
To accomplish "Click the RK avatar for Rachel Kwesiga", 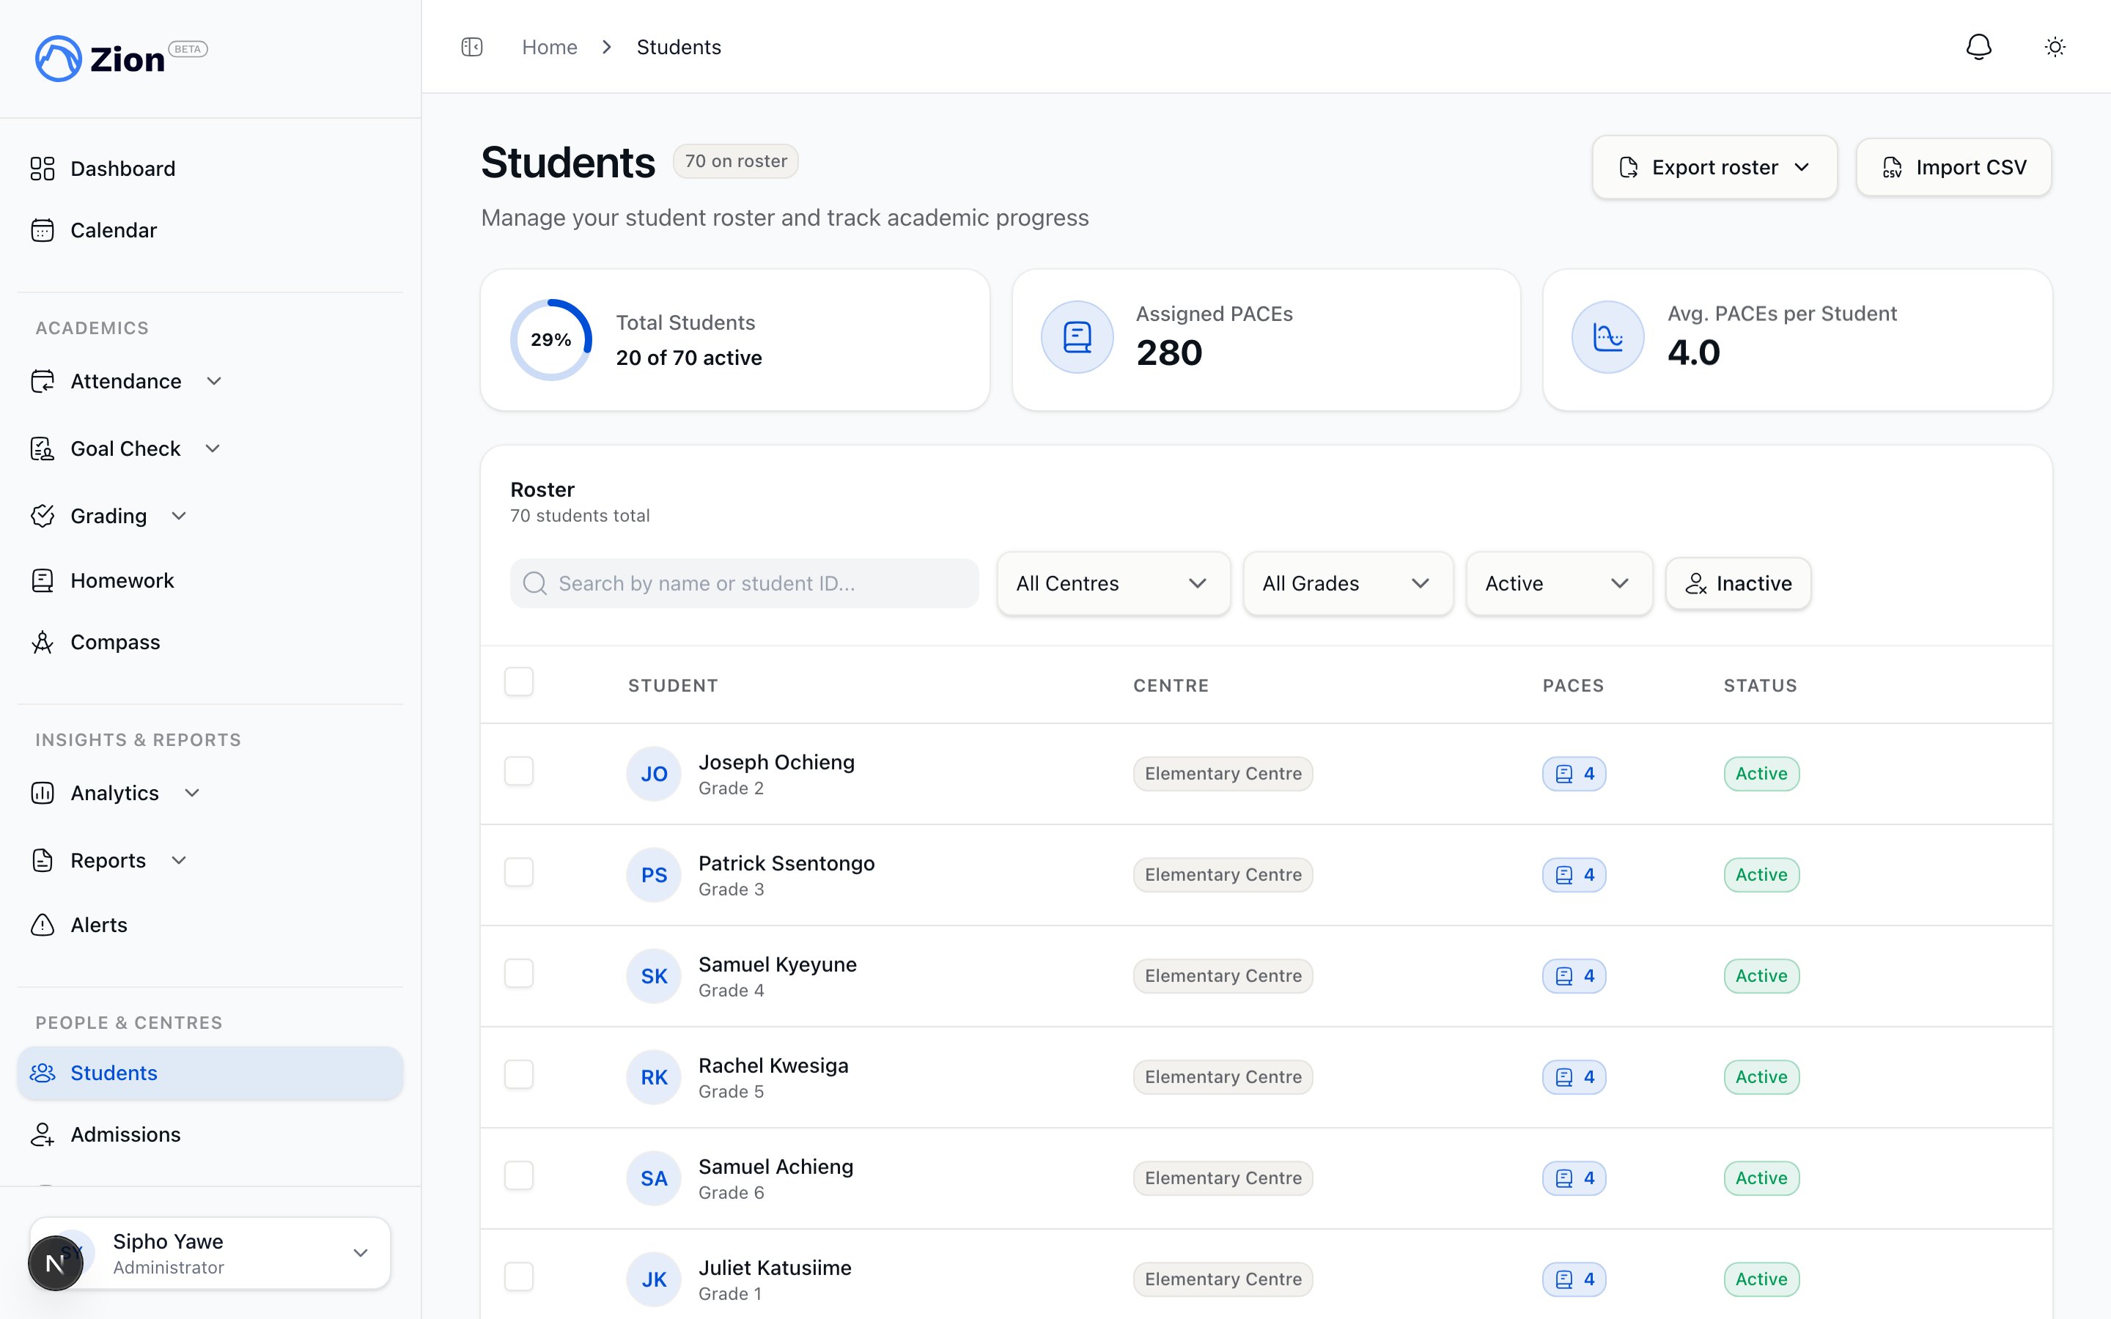I will (653, 1077).
